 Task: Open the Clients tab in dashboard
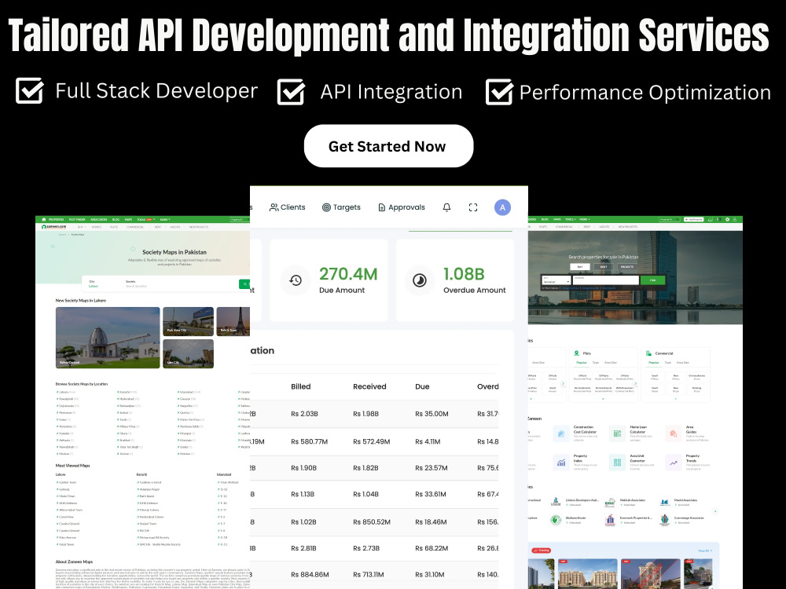point(287,207)
